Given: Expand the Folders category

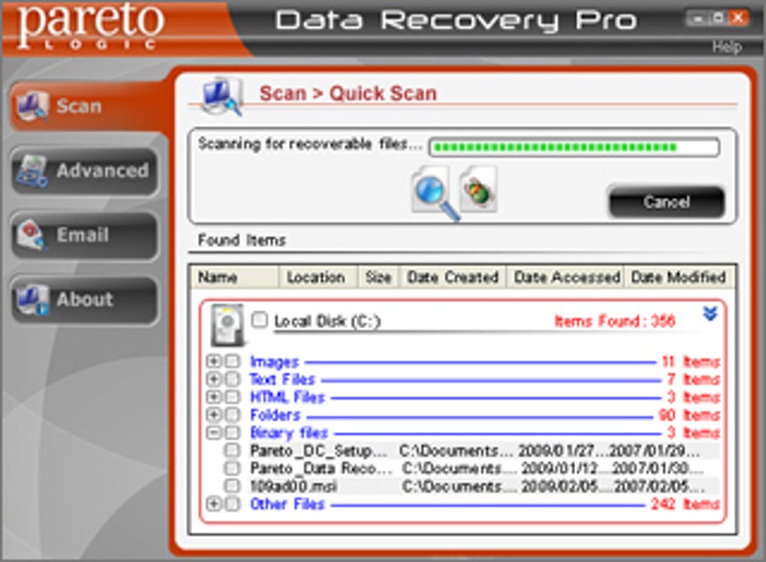Looking at the screenshot, I should pyautogui.click(x=213, y=414).
